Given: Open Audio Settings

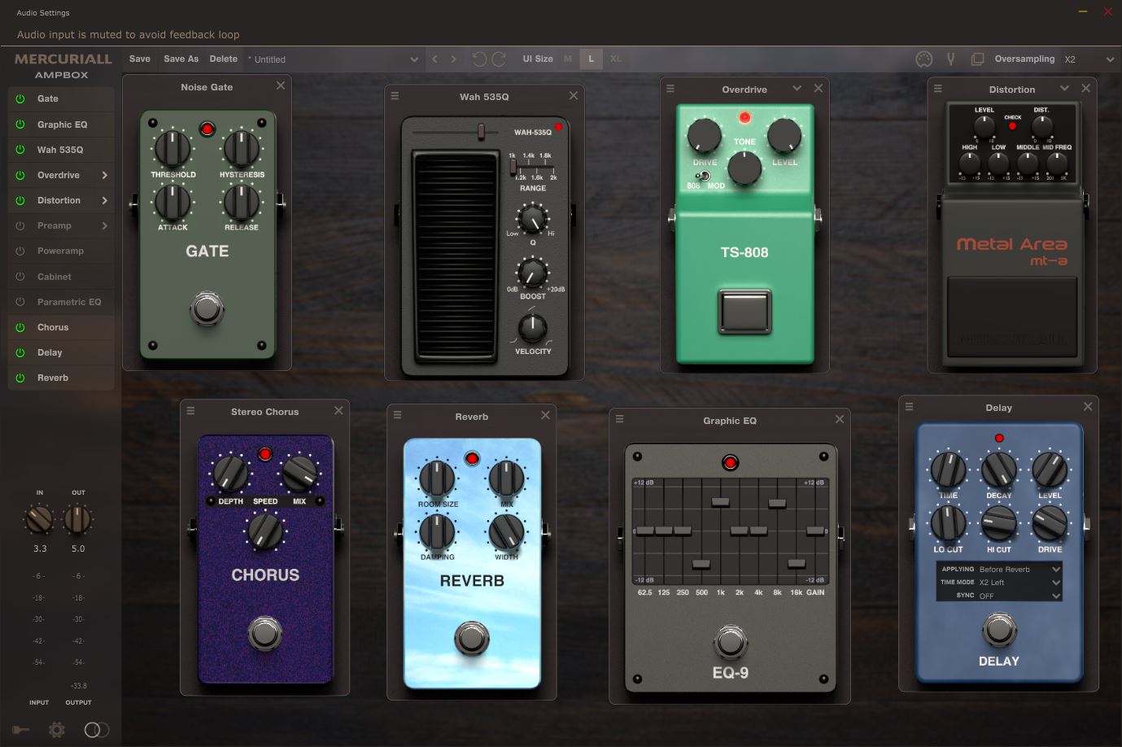Looking at the screenshot, I should 43,13.
